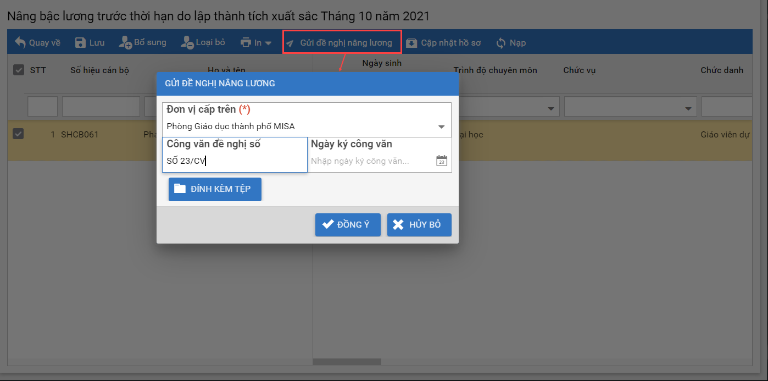The height and width of the screenshot is (381, 768).
Task: Toggle the select-all checkbox in table header
Action: 19,70
